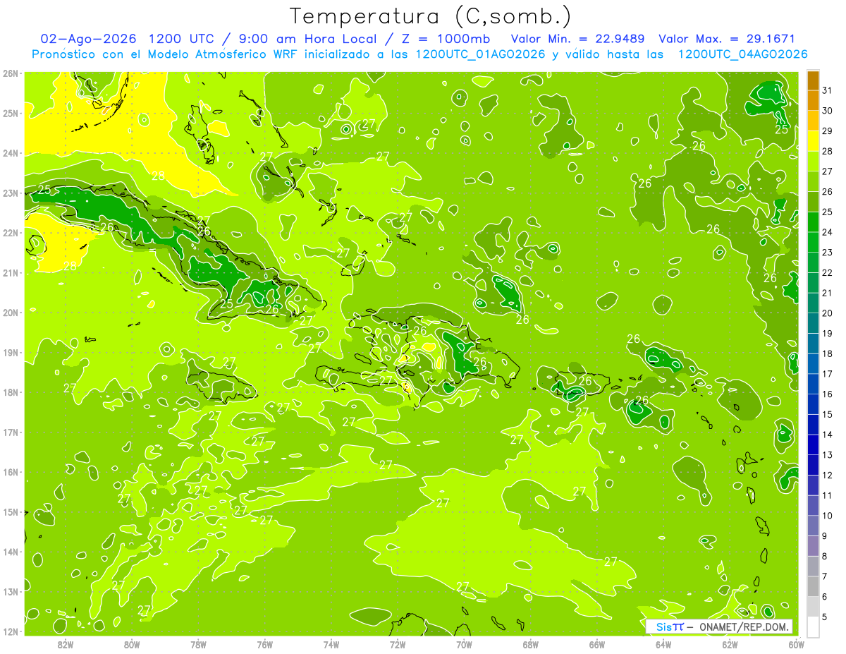Click the '70W' longitude axis label
This screenshot has height=654, width=846.
tap(464, 644)
